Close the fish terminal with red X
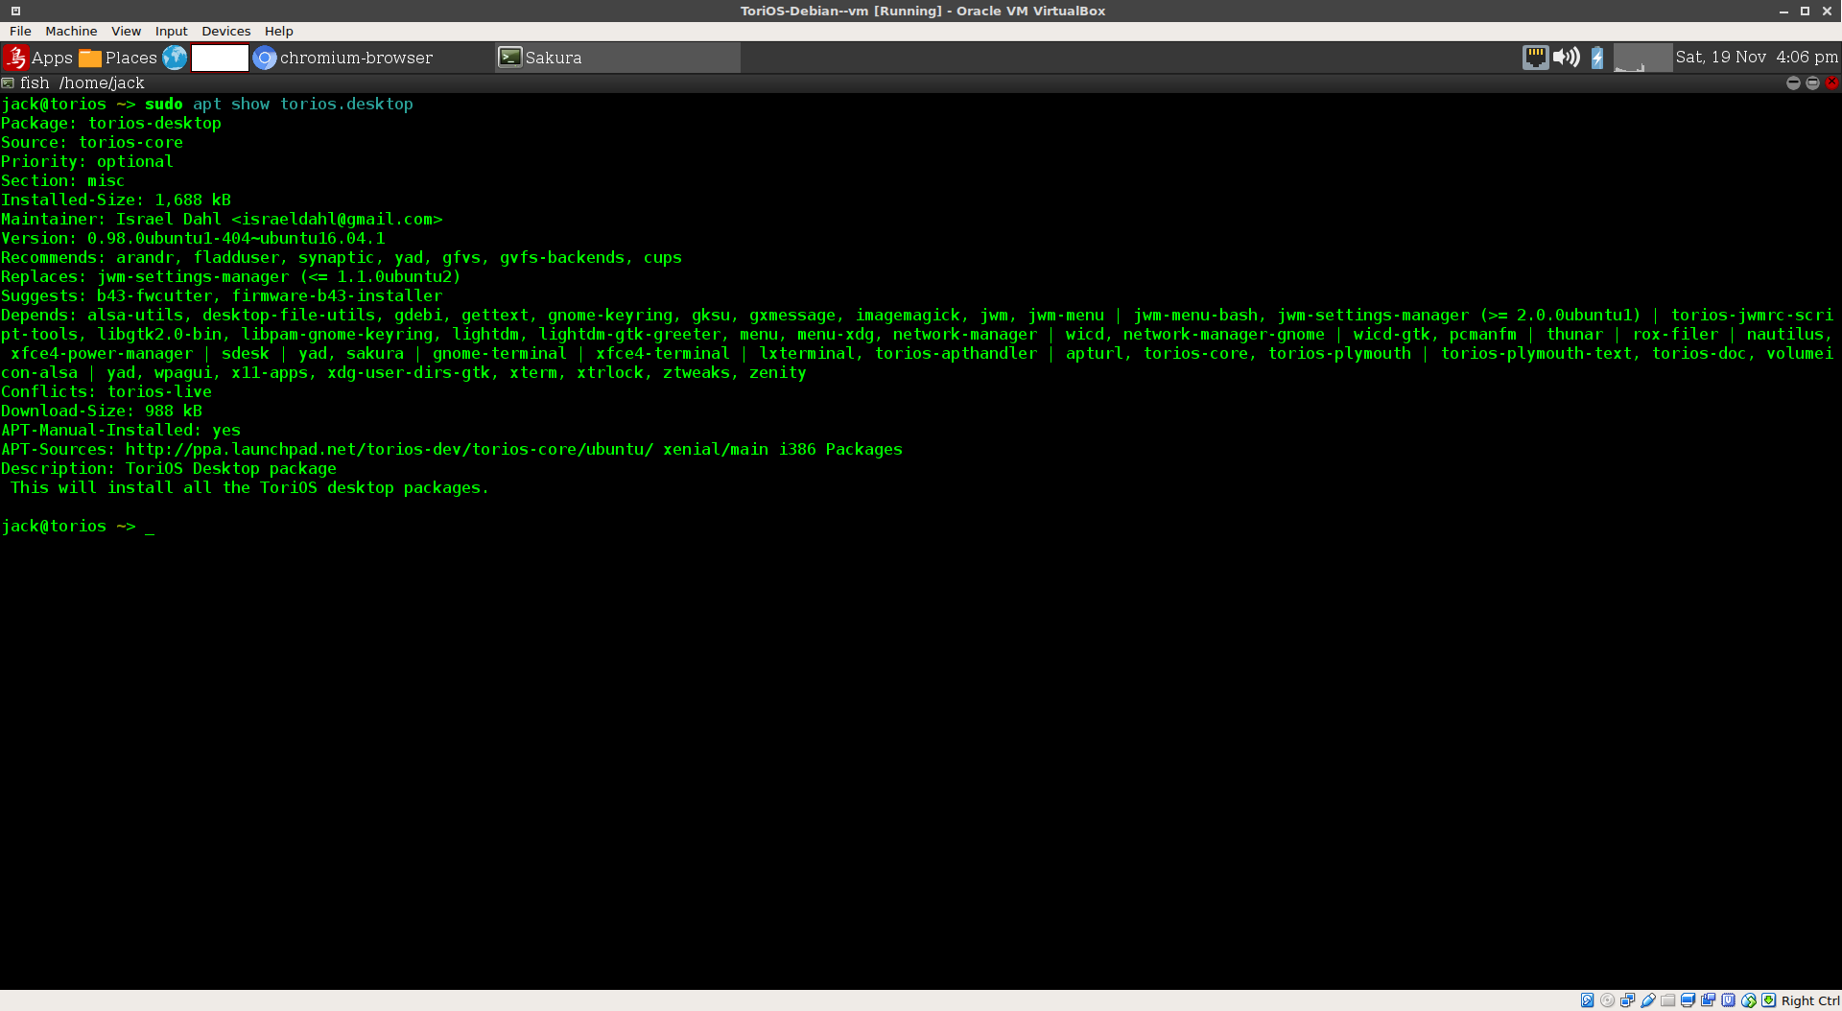The height and width of the screenshot is (1011, 1842). (x=1831, y=83)
